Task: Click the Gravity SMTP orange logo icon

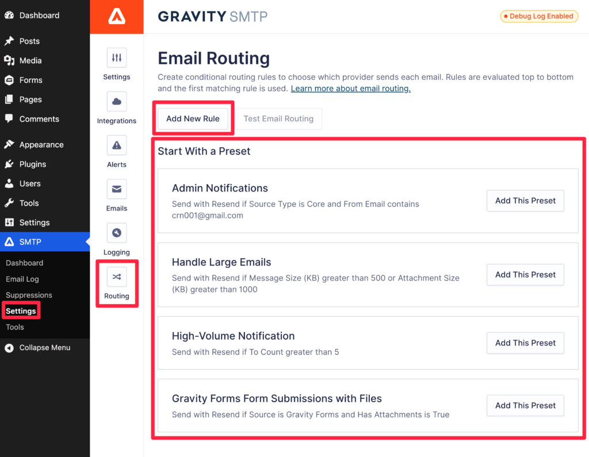Action: pos(117,17)
